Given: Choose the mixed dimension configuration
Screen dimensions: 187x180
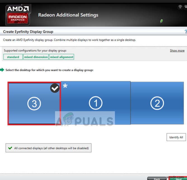Looking at the screenshot, I should click(x=36, y=57).
